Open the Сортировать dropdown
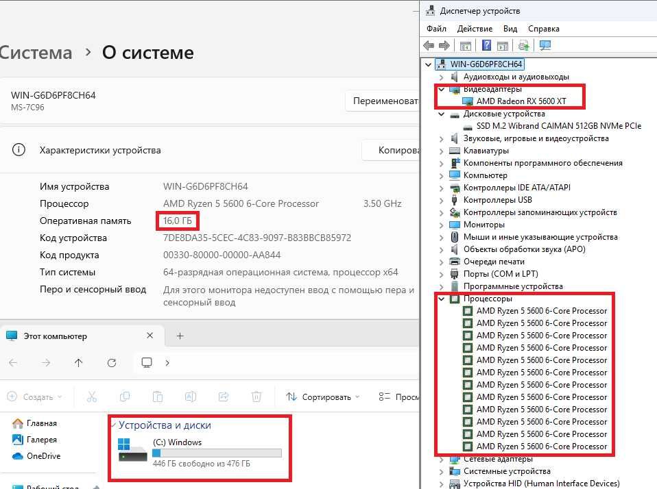 click(322, 397)
